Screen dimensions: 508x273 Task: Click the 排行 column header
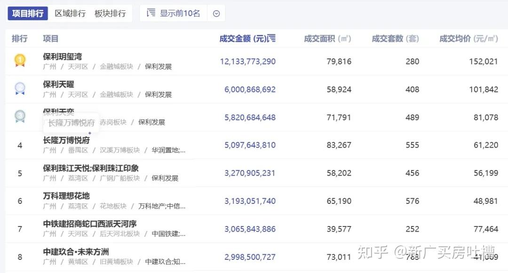point(19,39)
